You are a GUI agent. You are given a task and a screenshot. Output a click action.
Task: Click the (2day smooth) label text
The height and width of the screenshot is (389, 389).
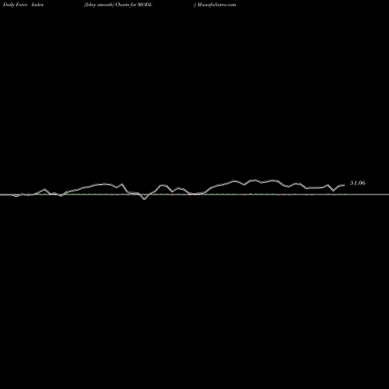pos(99,5)
